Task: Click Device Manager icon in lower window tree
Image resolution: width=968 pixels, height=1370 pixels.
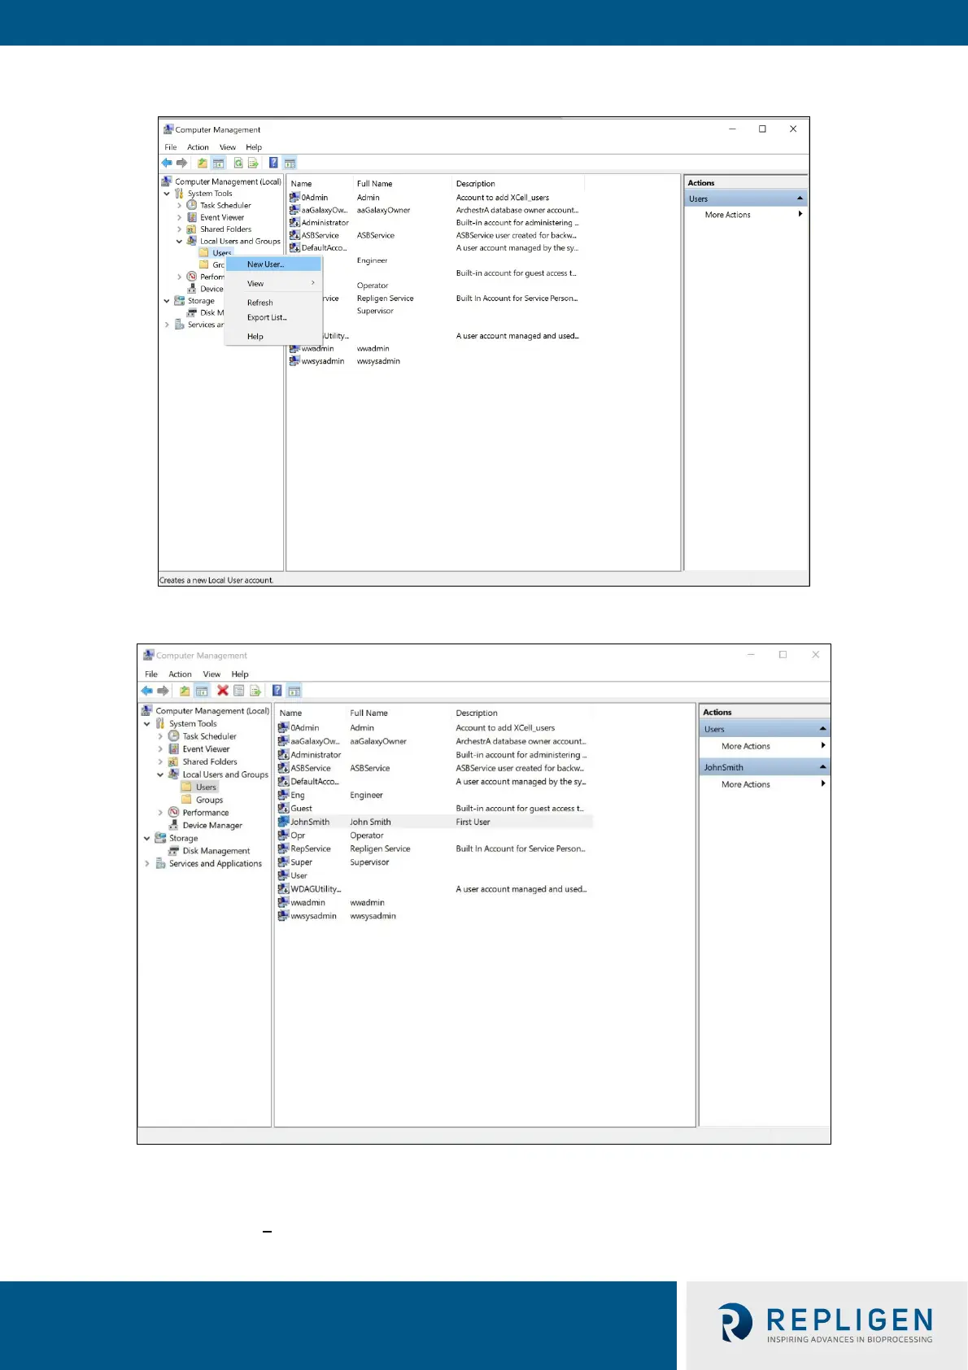Action: (173, 825)
